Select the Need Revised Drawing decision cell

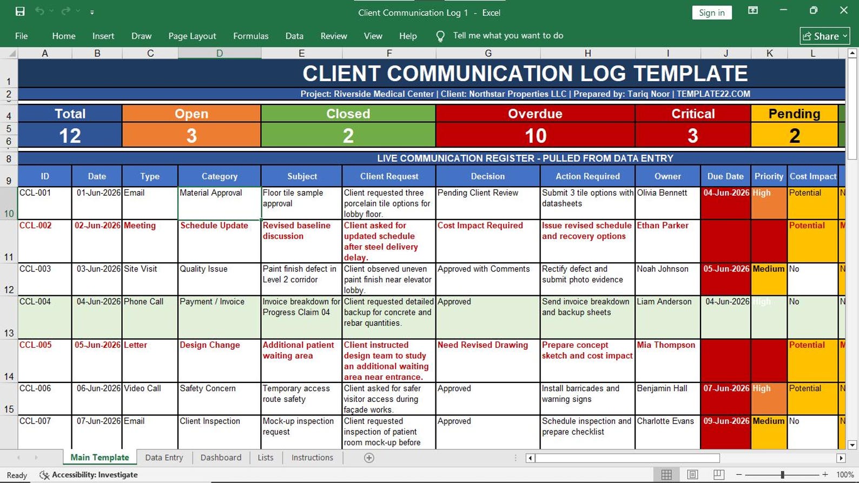click(x=488, y=361)
